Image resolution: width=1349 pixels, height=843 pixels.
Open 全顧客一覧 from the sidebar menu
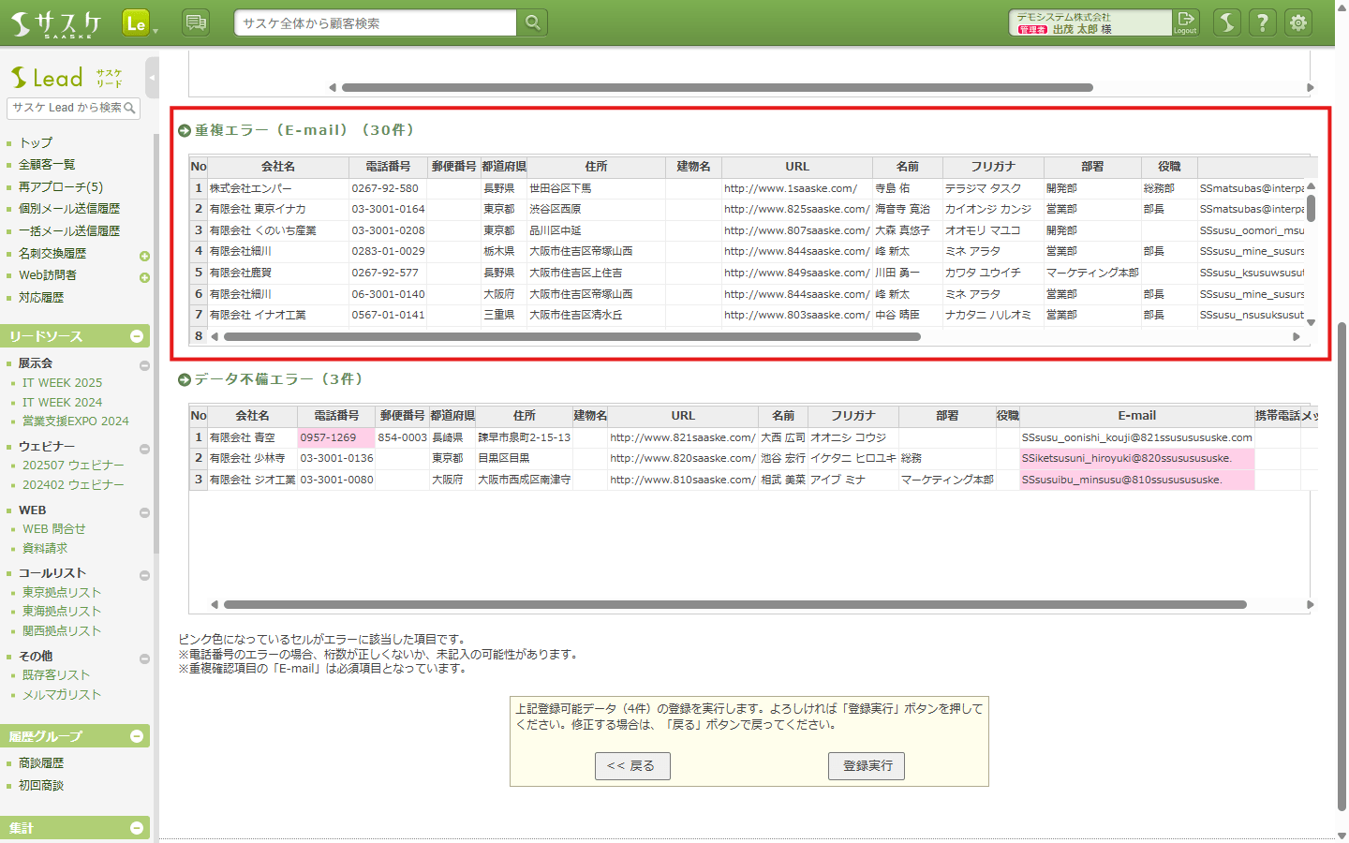(47, 165)
